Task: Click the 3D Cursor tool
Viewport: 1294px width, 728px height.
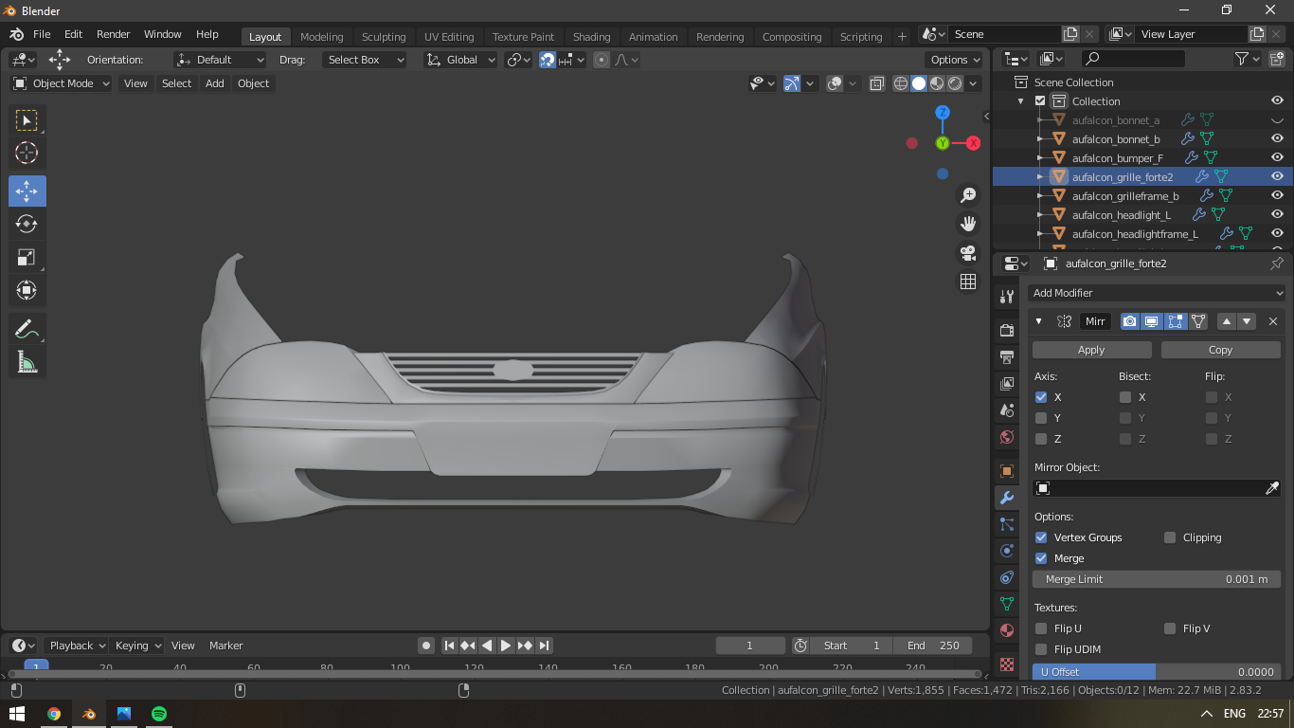Action: click(x=27, y=153)
